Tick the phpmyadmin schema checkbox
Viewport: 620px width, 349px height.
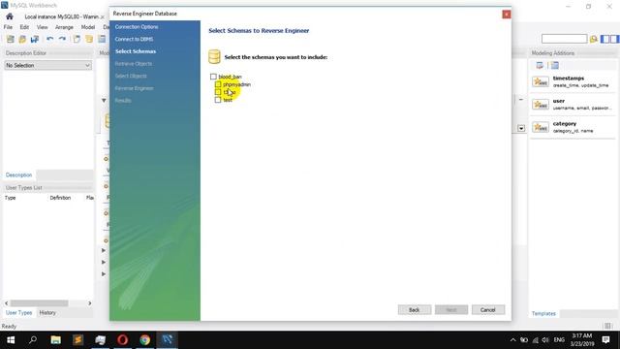click(x=218, y=84)
